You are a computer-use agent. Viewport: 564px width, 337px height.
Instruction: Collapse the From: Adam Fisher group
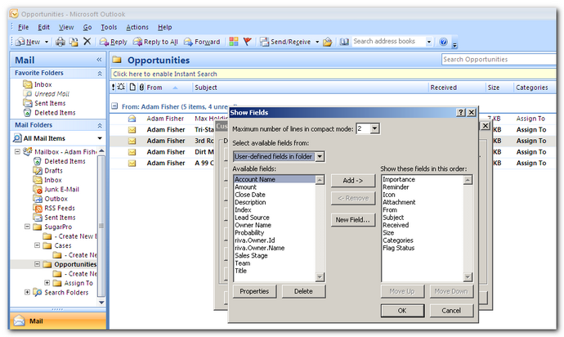114,106
